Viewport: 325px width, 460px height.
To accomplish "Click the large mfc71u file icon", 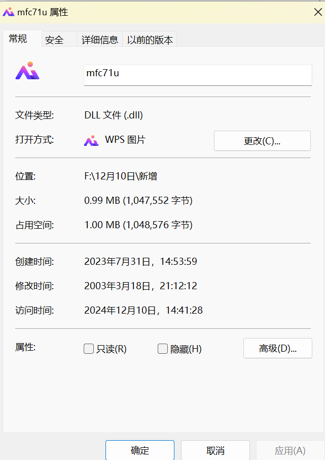I will 27,71.
